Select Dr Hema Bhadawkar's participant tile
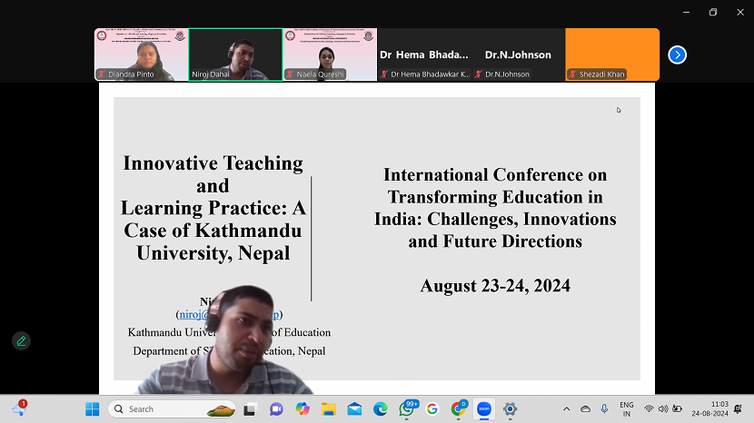754x423 pixels. 424,54
